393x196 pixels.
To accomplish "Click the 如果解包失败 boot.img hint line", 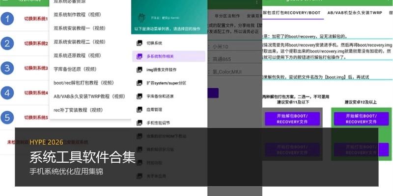I will [x=316, y=77].
